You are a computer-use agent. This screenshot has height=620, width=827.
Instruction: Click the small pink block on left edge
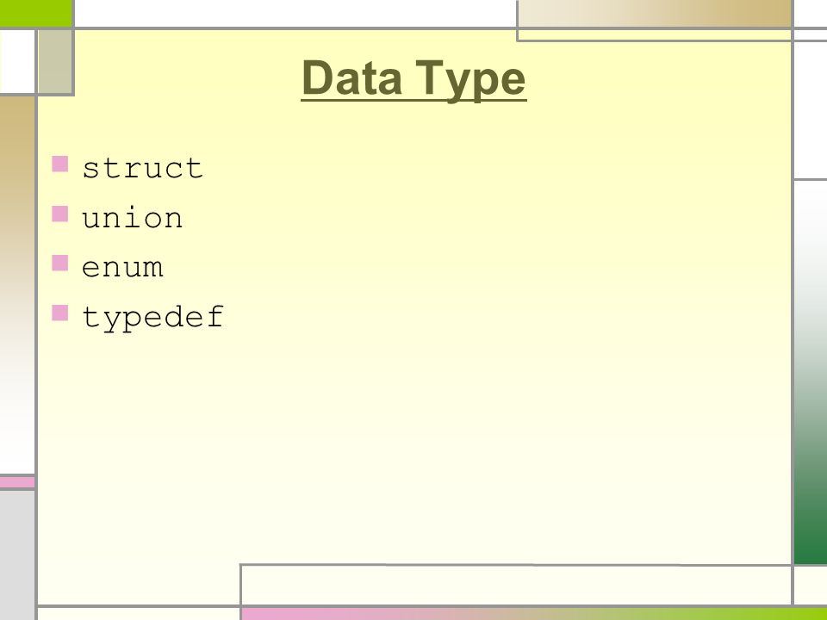coord(17,482)
